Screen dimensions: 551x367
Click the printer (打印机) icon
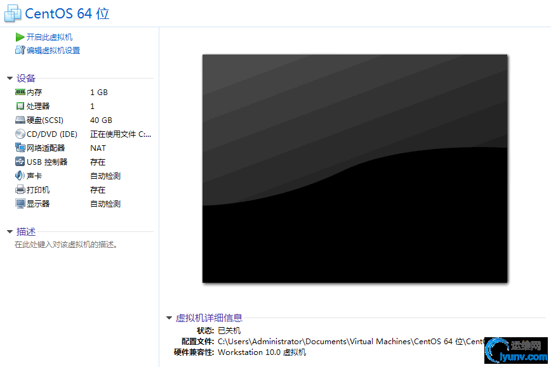click(x=20, y=190)
